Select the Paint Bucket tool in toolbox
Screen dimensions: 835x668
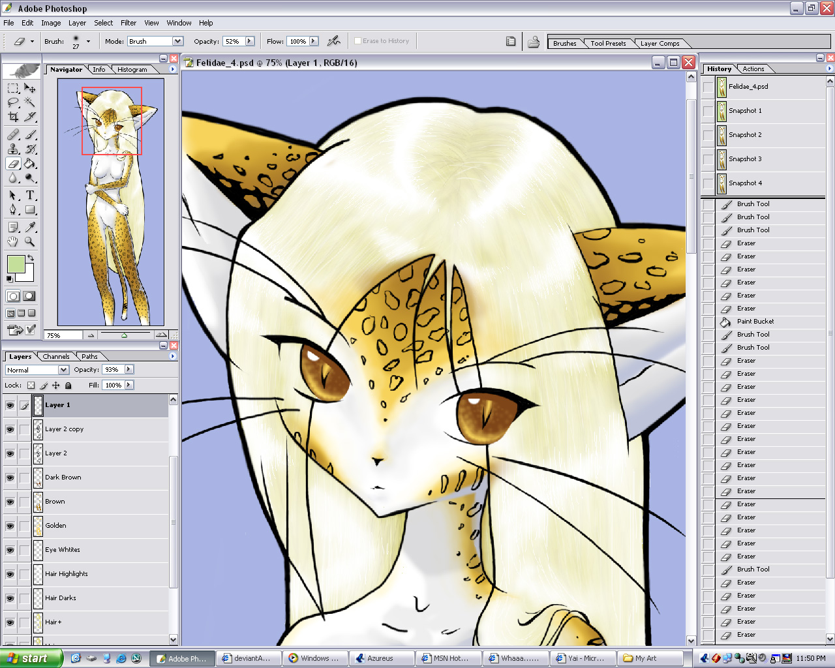click(30, 164)
